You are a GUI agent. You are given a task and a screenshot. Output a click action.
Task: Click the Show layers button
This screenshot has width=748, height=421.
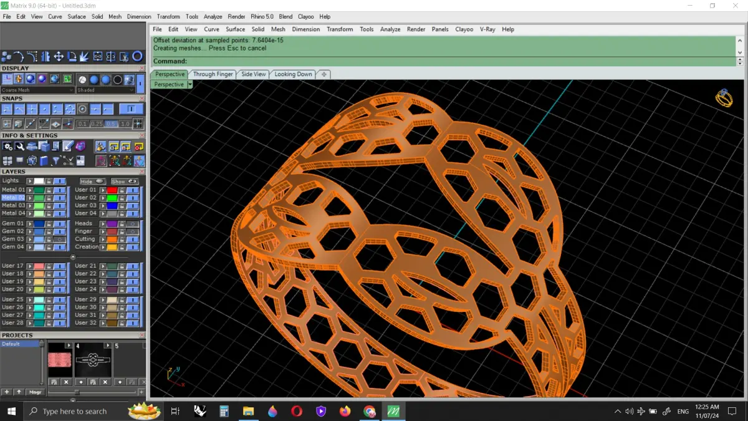click(125, 181)
